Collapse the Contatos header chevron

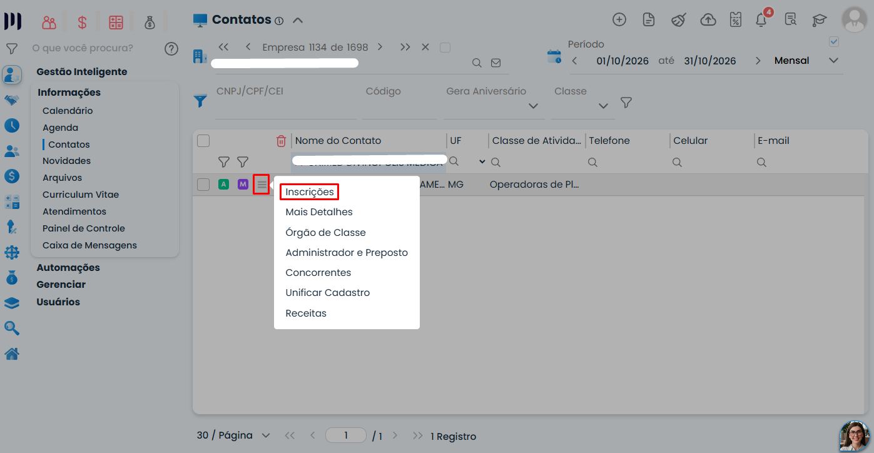[298, 20]
